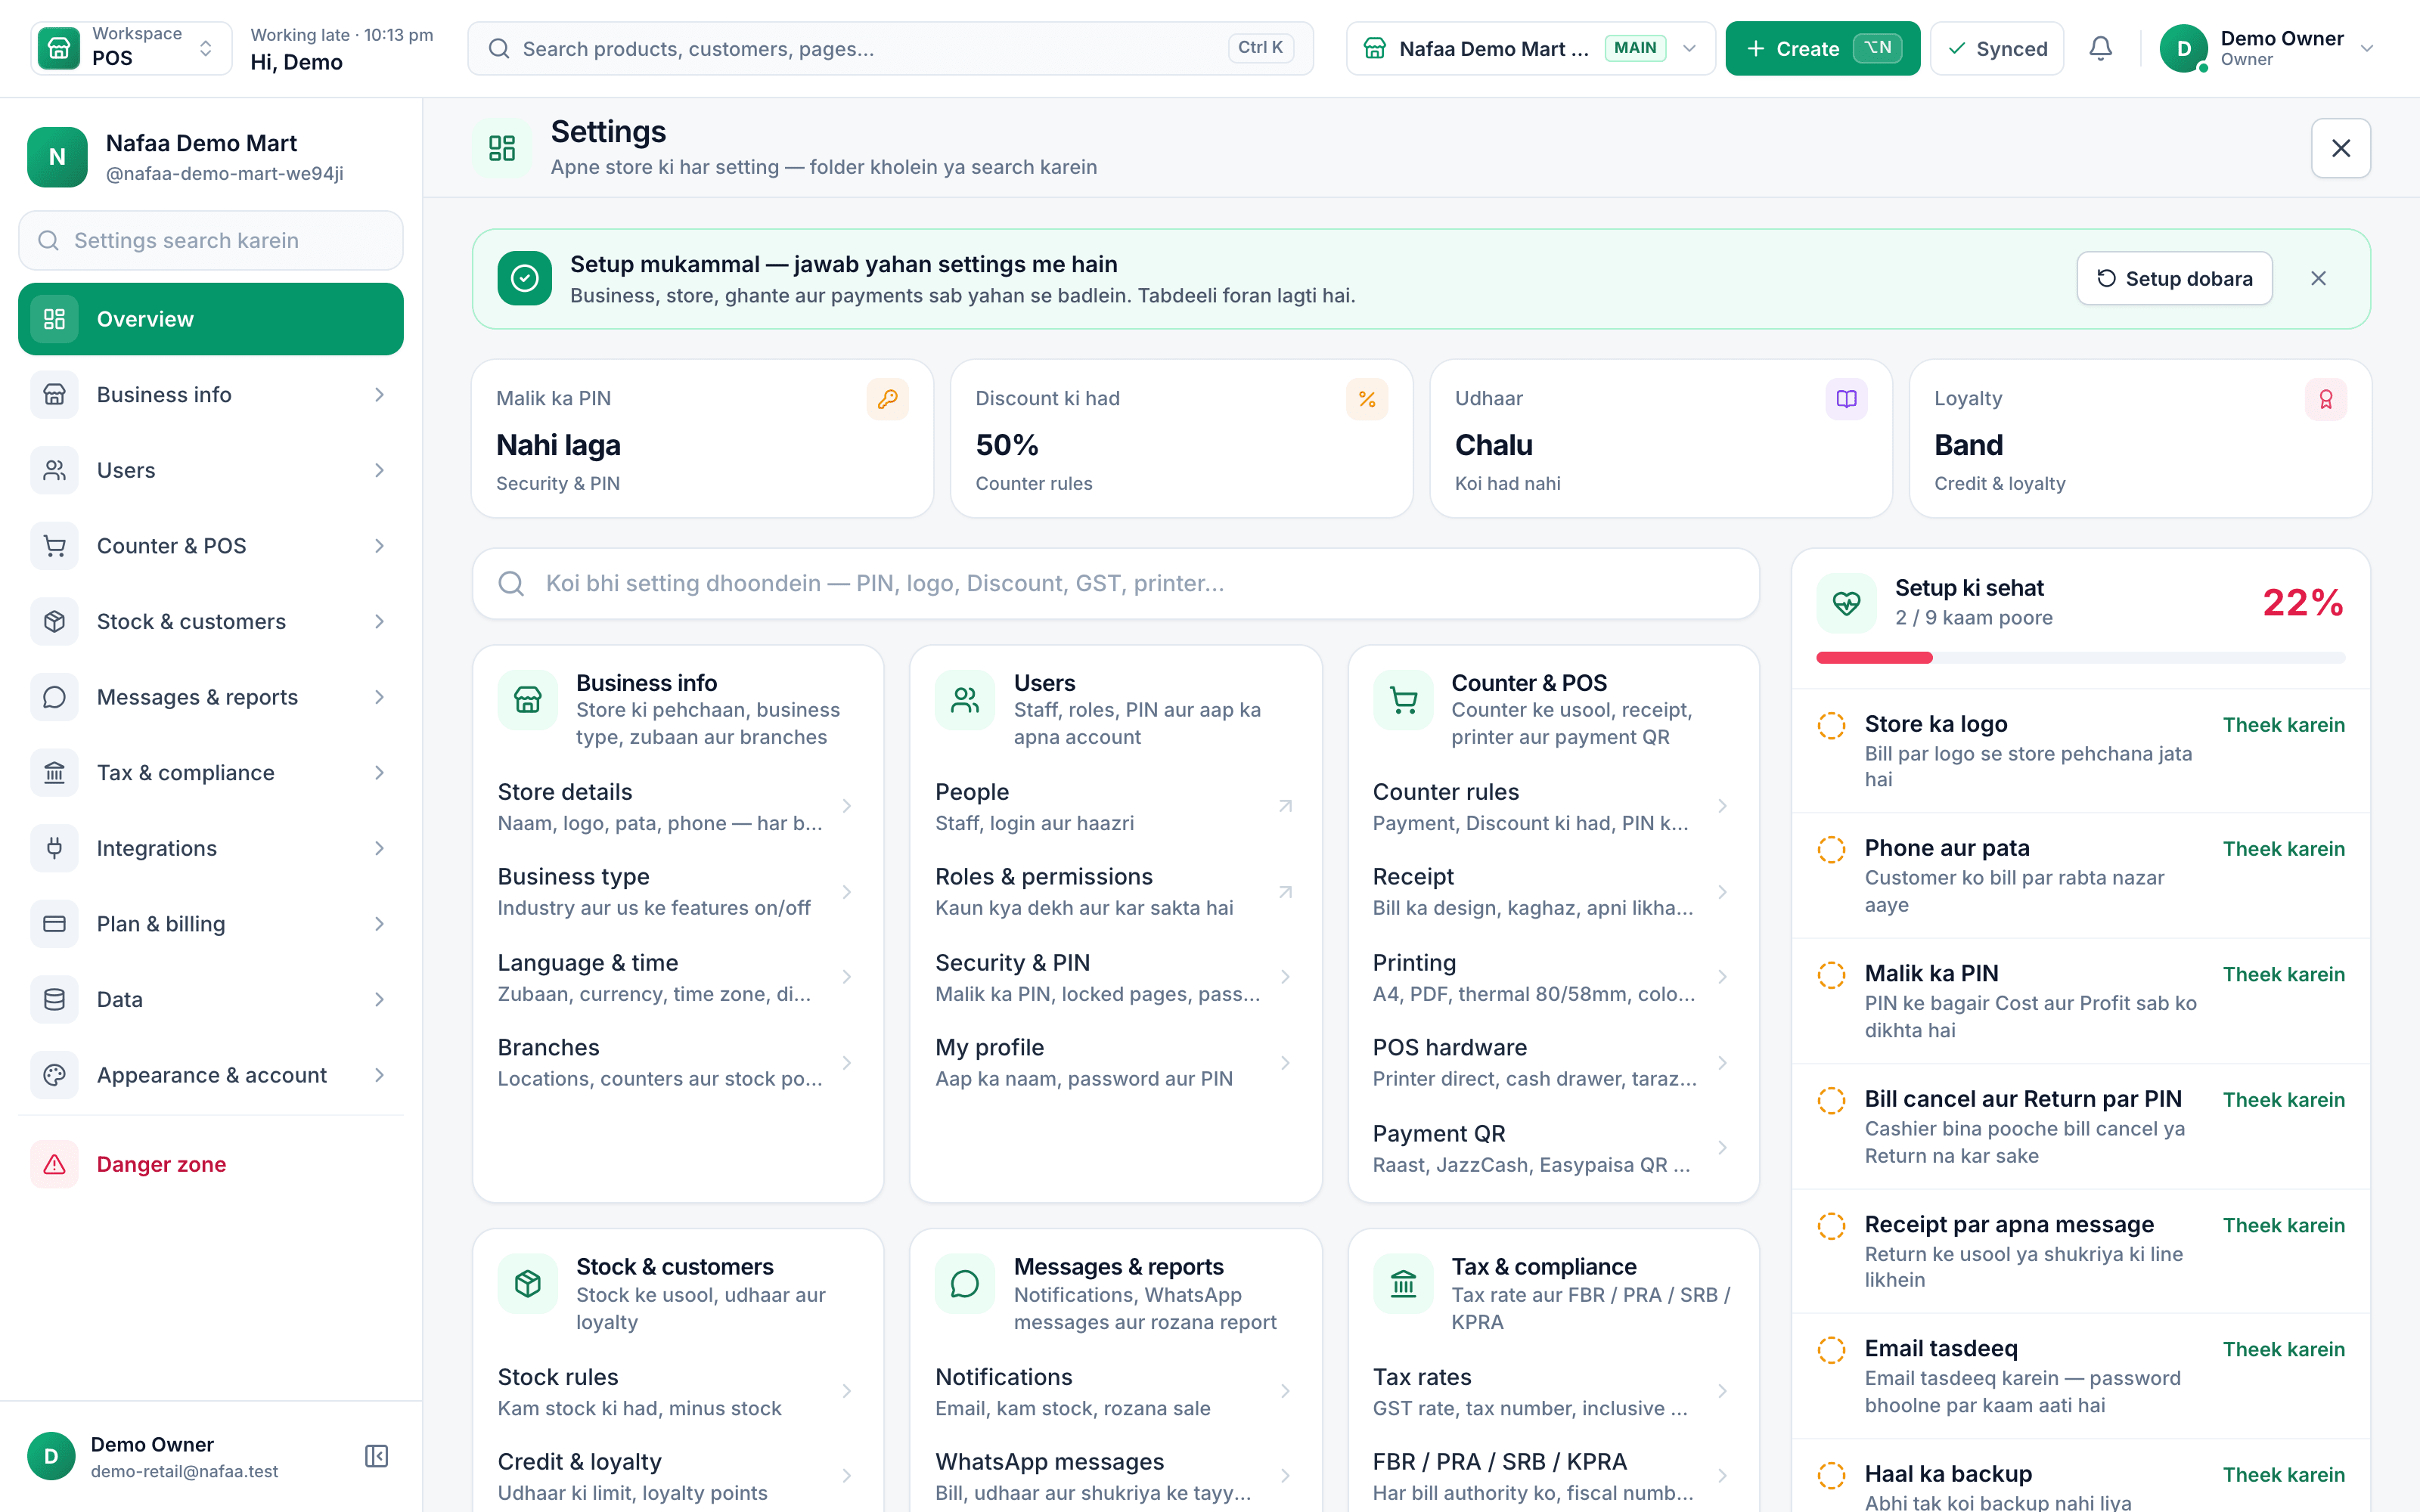Click the Users card people icon
Viewport: 2420px width, 1512px height.
tap(965, 699)
